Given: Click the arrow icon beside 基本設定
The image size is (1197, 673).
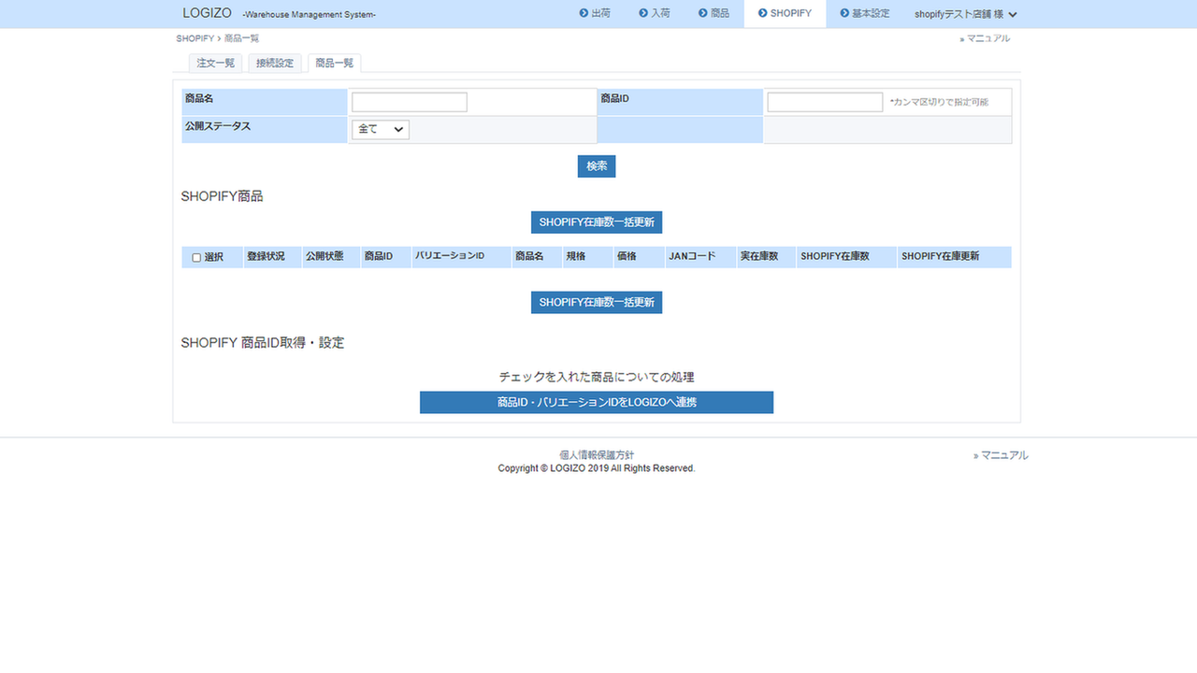Looking at the screenshot, I should coord(844,13).
